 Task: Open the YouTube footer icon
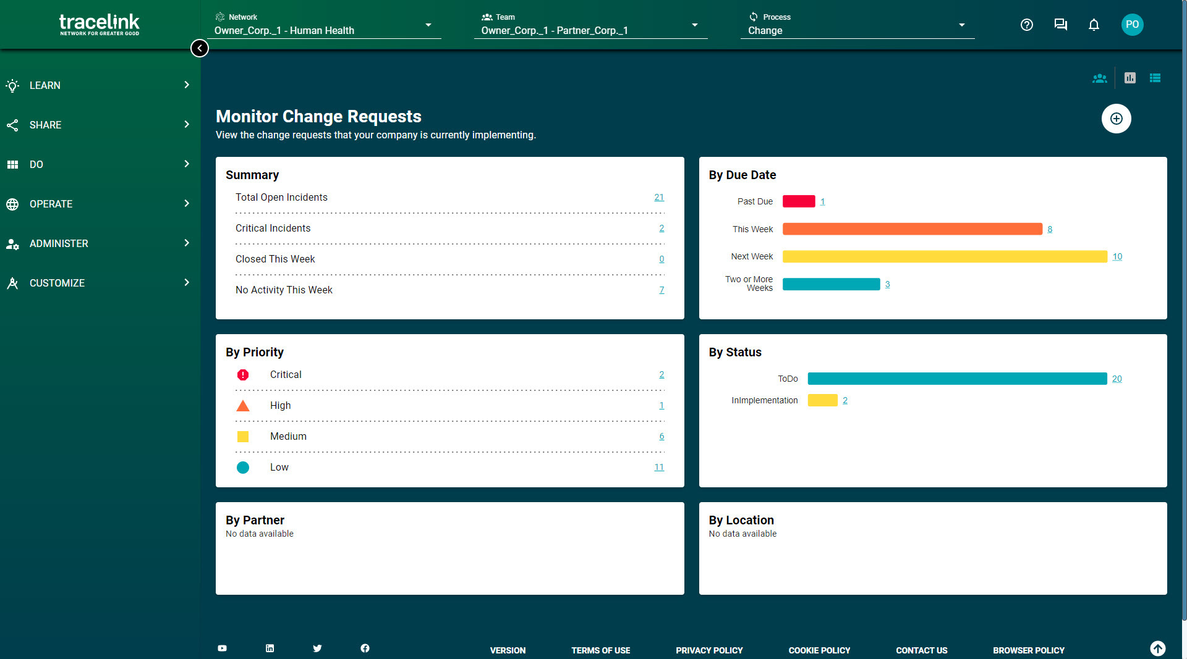coord(223,648)
